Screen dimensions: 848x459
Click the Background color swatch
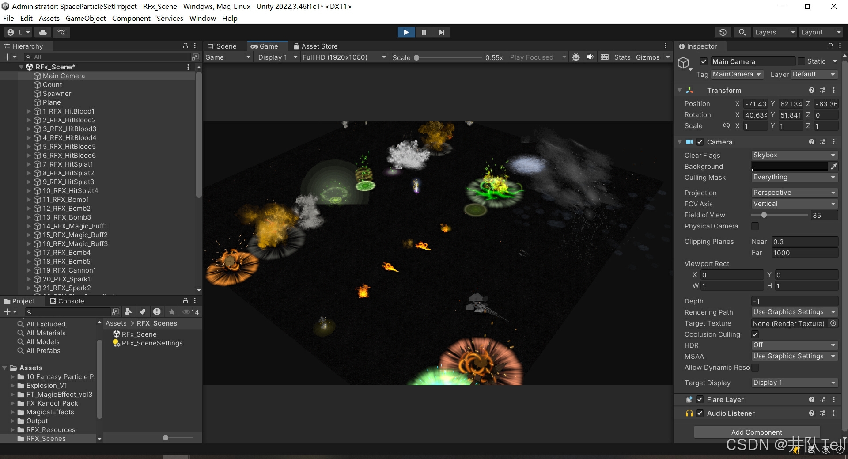pyautogui.click(x=789, y=167)
